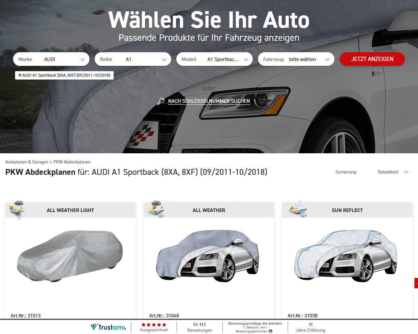Click the five red rating stars
This screenshot has width=418, height=334.
click(x=154, y=325)
